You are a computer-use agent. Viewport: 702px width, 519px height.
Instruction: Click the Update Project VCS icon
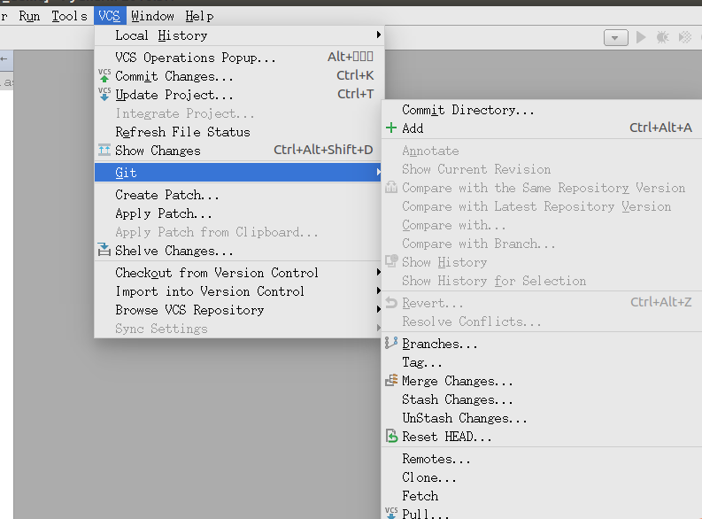104,95
